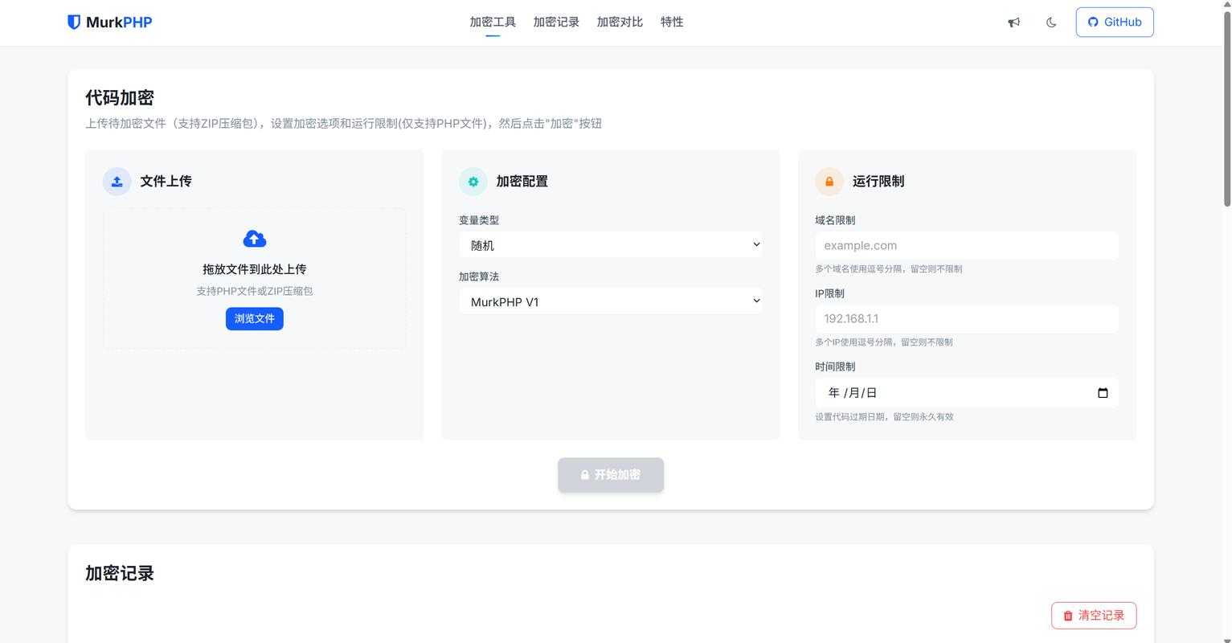Click the lock icon on 开始加密 button
1232x643 pixels.
coord(585,474)
